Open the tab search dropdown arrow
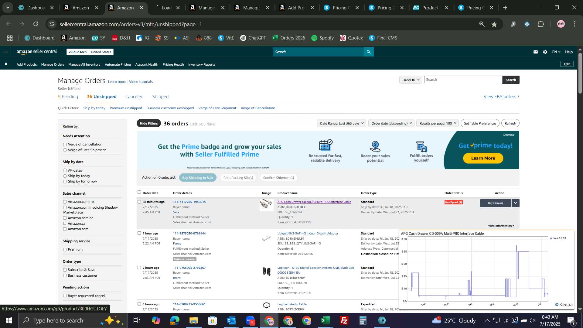The height and width of the screenshot is (328, 583). click(8, 8)
